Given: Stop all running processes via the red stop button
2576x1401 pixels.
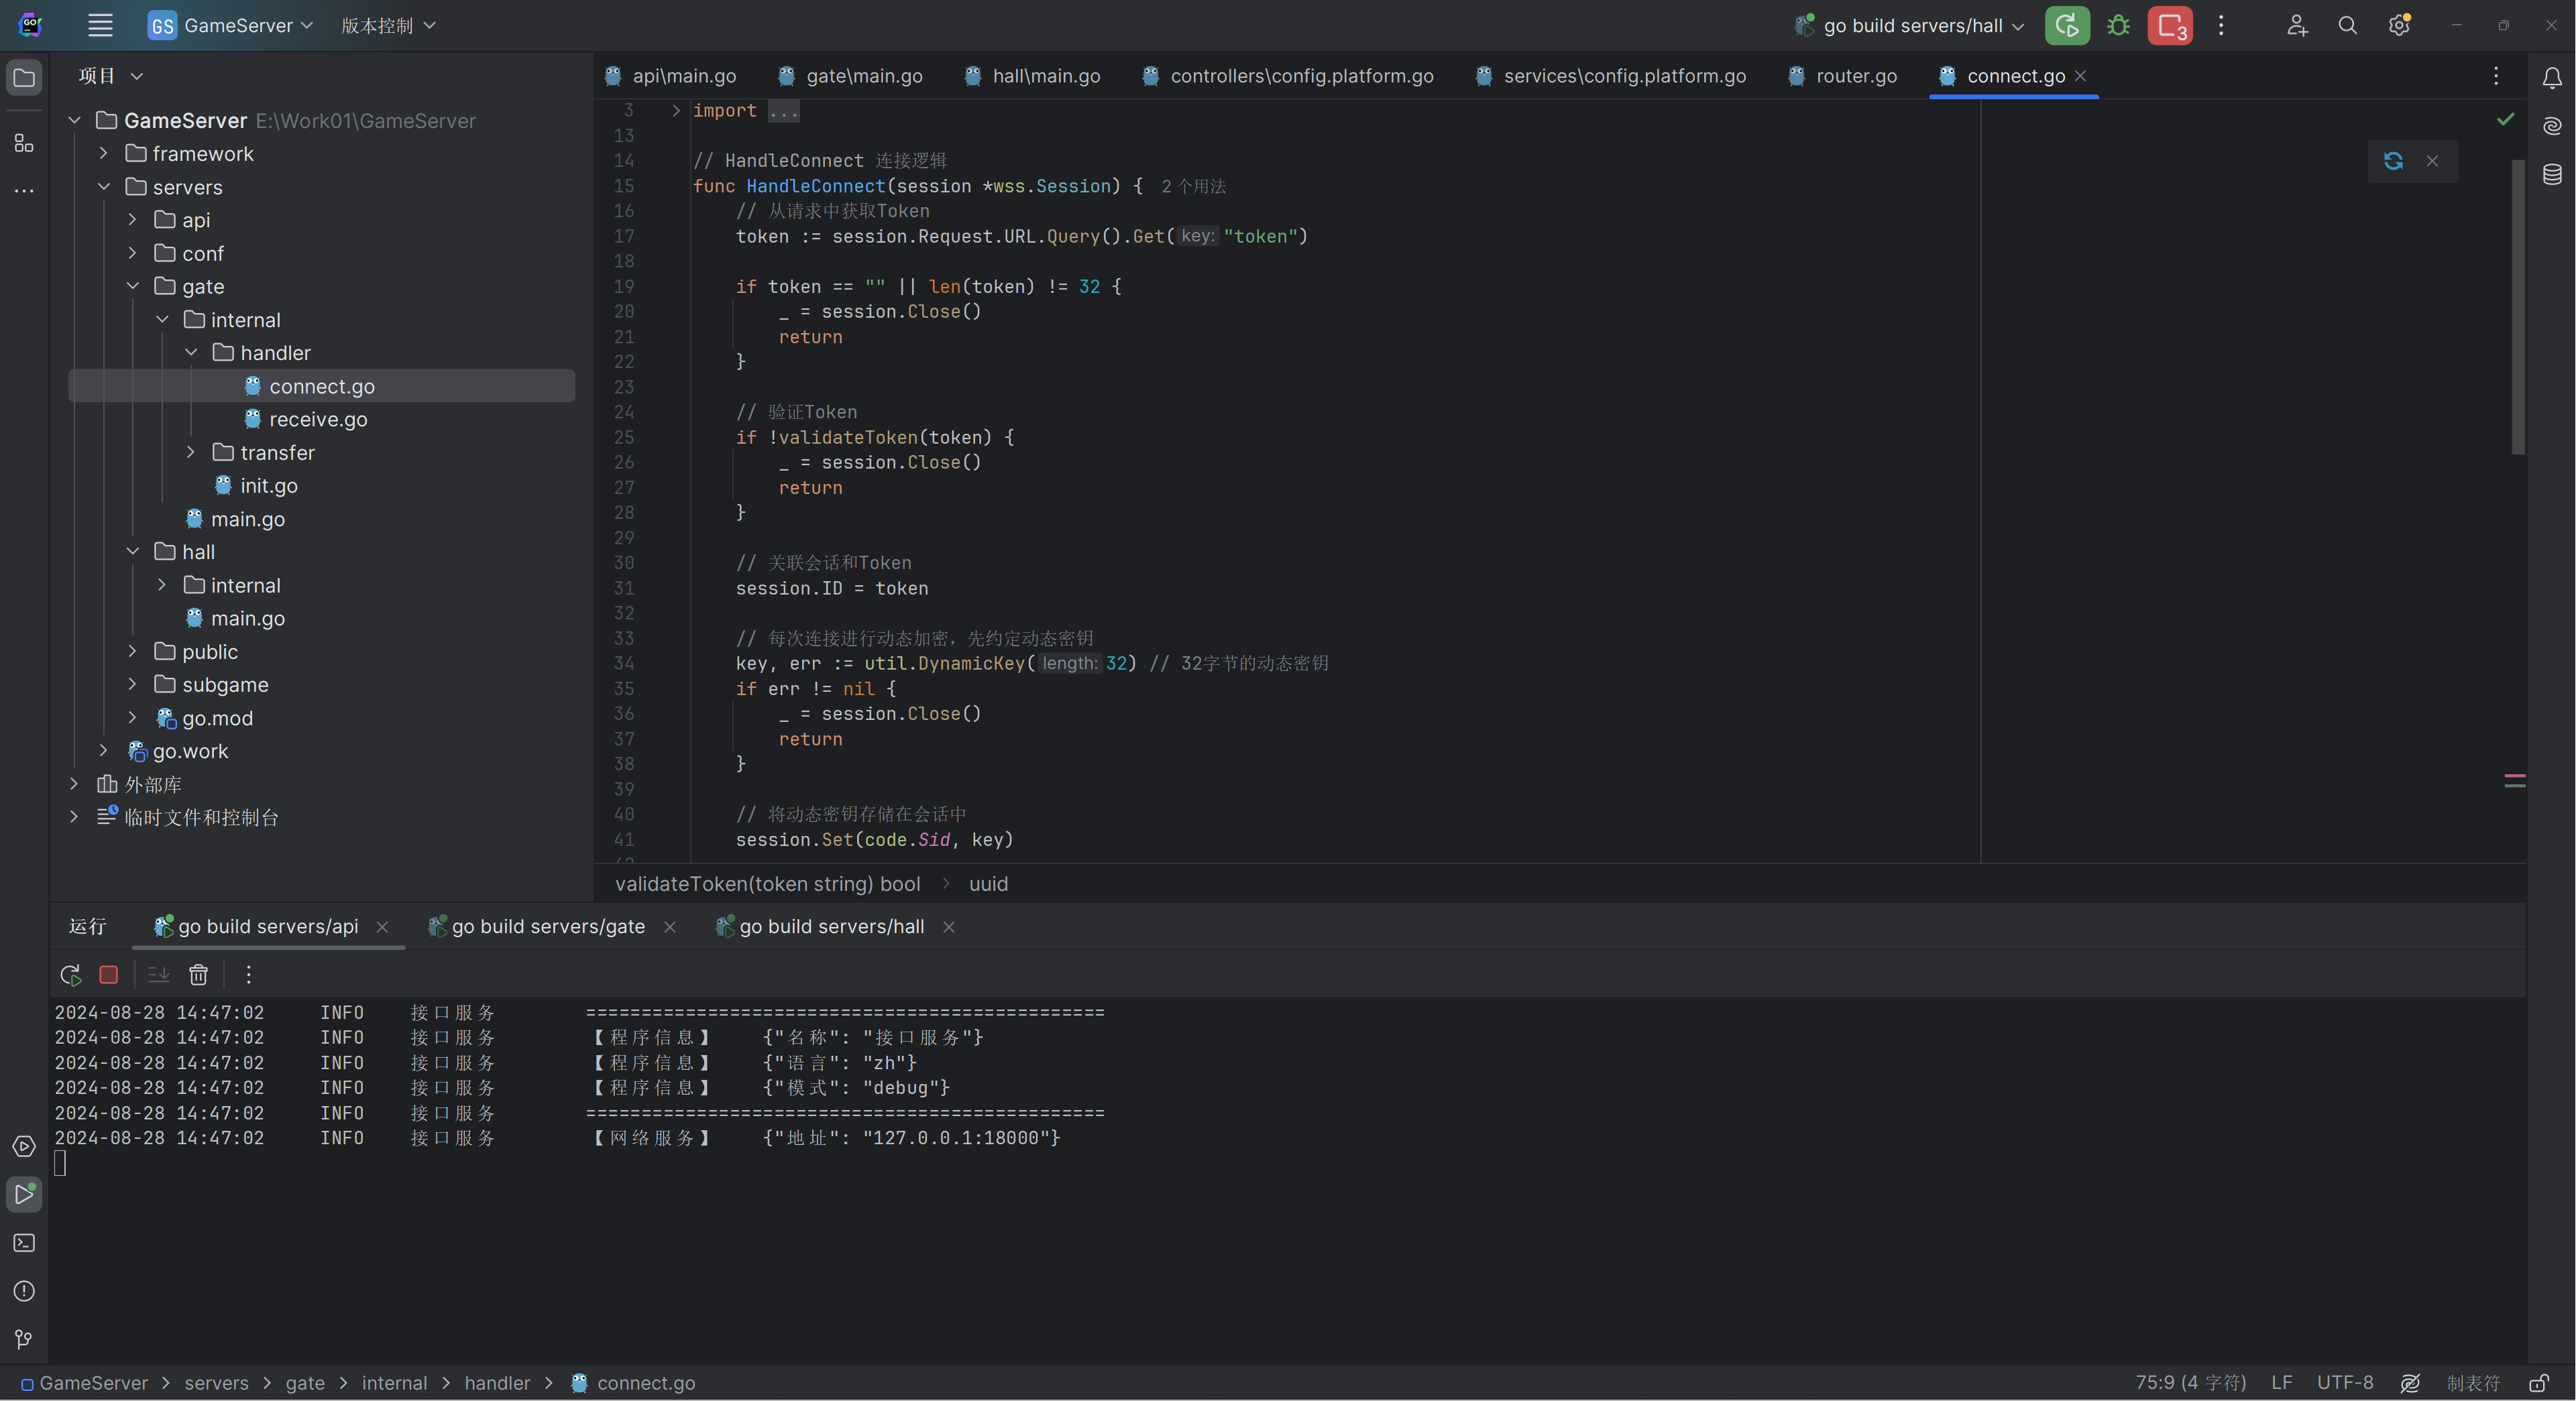Looking at the screenshot, I should [2169, 26].
